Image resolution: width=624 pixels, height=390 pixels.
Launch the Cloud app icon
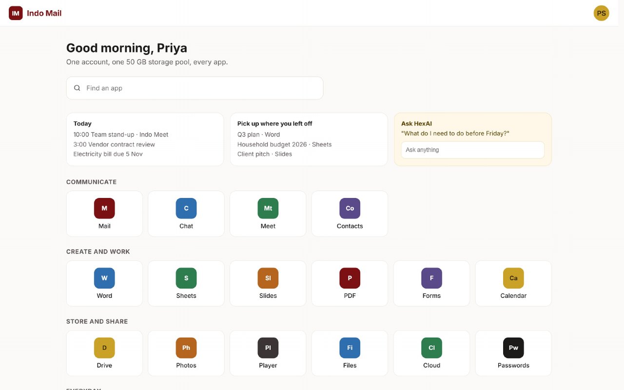point(432,348)
